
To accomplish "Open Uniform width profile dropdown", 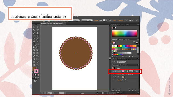I will coord(79,20).
